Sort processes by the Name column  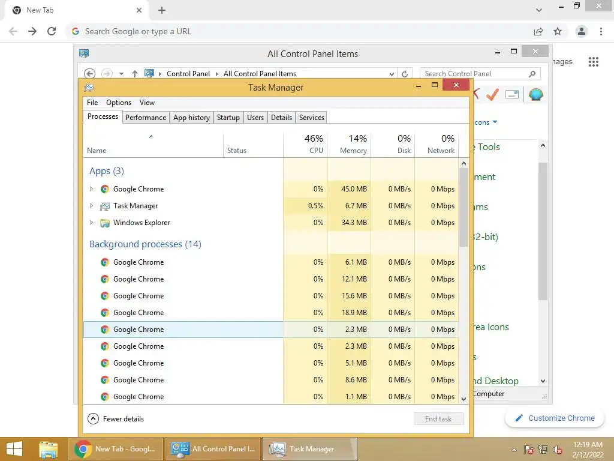click(153, 145)
